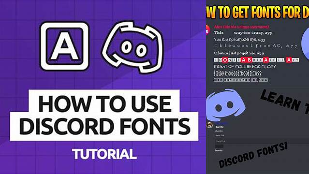Click the 'Obama just paged me' message
Image resolution: width=309 pixels, height=174 pixels.
[239, 53]
